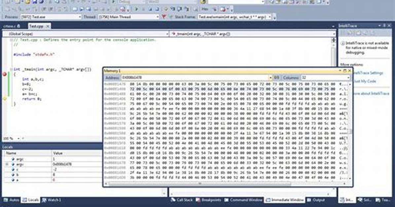Close the Test.cpp tab
Screen dimensions: 395x207
coord(47,26)
